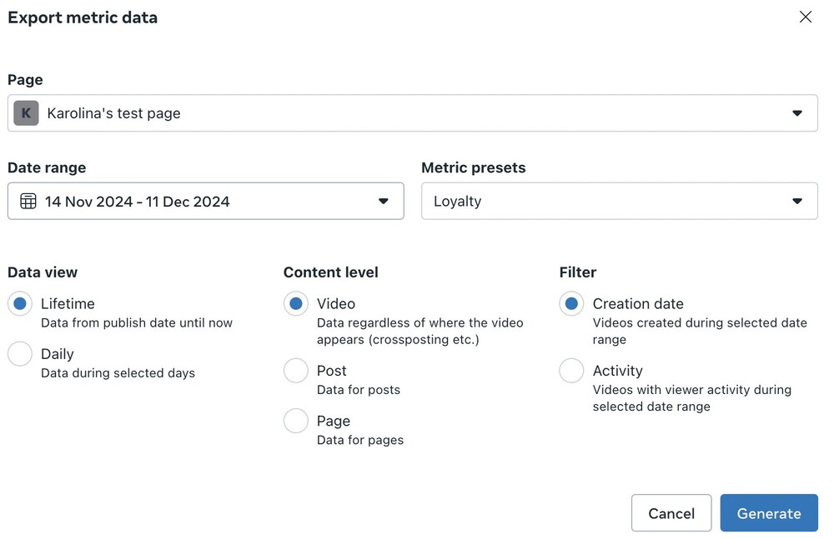Choose Post content level radio
The width and height of the screenshot is (834, 539).
296,371
